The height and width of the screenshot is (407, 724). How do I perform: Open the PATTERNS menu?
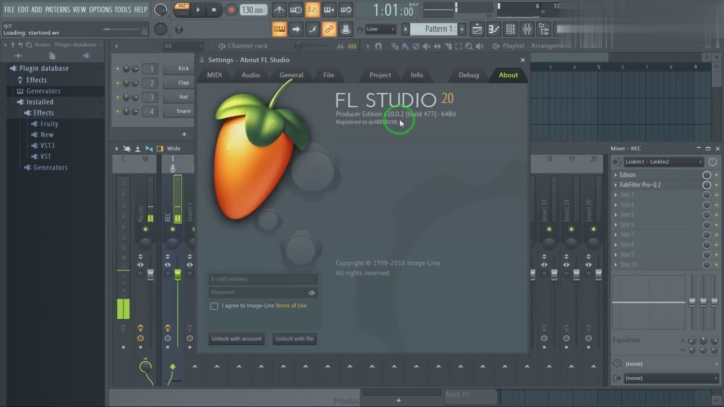pyautogui.click(x=57, y=10)
